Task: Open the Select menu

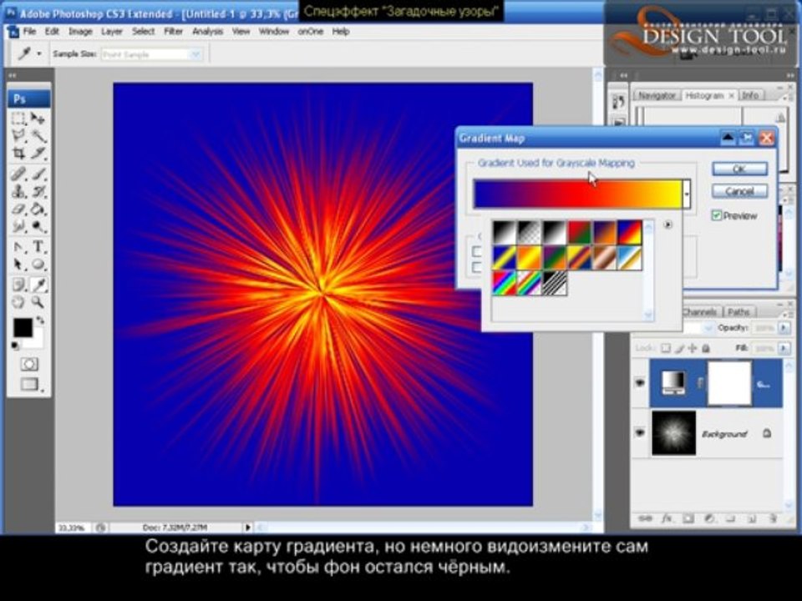Action: (x=143, y=32)
